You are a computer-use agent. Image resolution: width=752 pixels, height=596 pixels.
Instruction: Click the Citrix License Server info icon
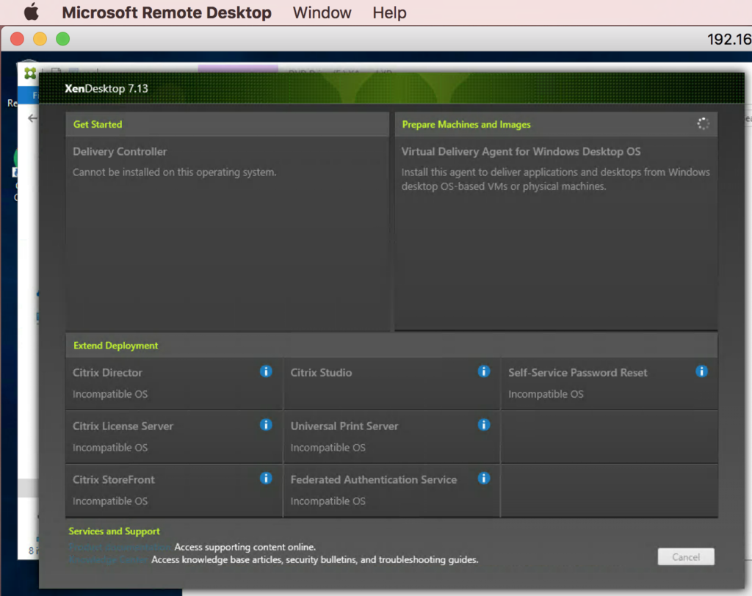(266, 425)
